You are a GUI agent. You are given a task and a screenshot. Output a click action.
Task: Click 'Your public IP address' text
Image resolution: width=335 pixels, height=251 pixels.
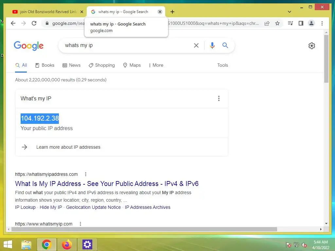pos(46,128)
